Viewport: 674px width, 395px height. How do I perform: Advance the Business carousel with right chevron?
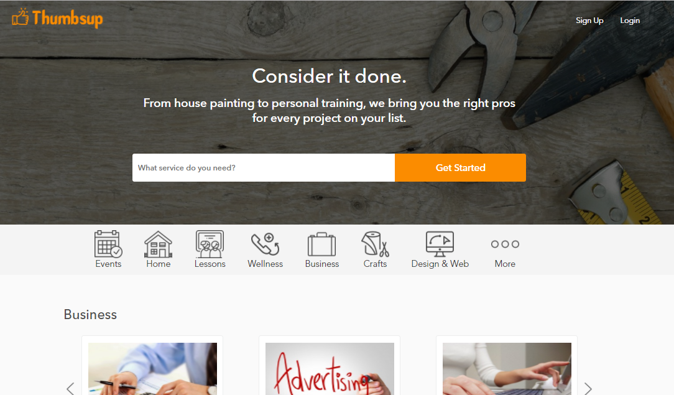point(588,388)
